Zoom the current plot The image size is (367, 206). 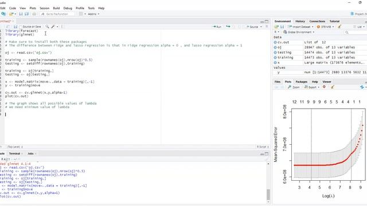(294, 87)
